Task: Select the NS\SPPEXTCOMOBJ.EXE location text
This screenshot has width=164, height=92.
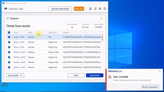Action: (82, 67)
